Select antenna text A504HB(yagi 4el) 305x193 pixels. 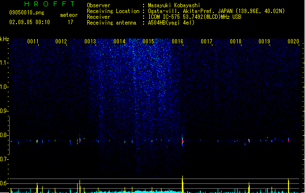click(171, 23)
